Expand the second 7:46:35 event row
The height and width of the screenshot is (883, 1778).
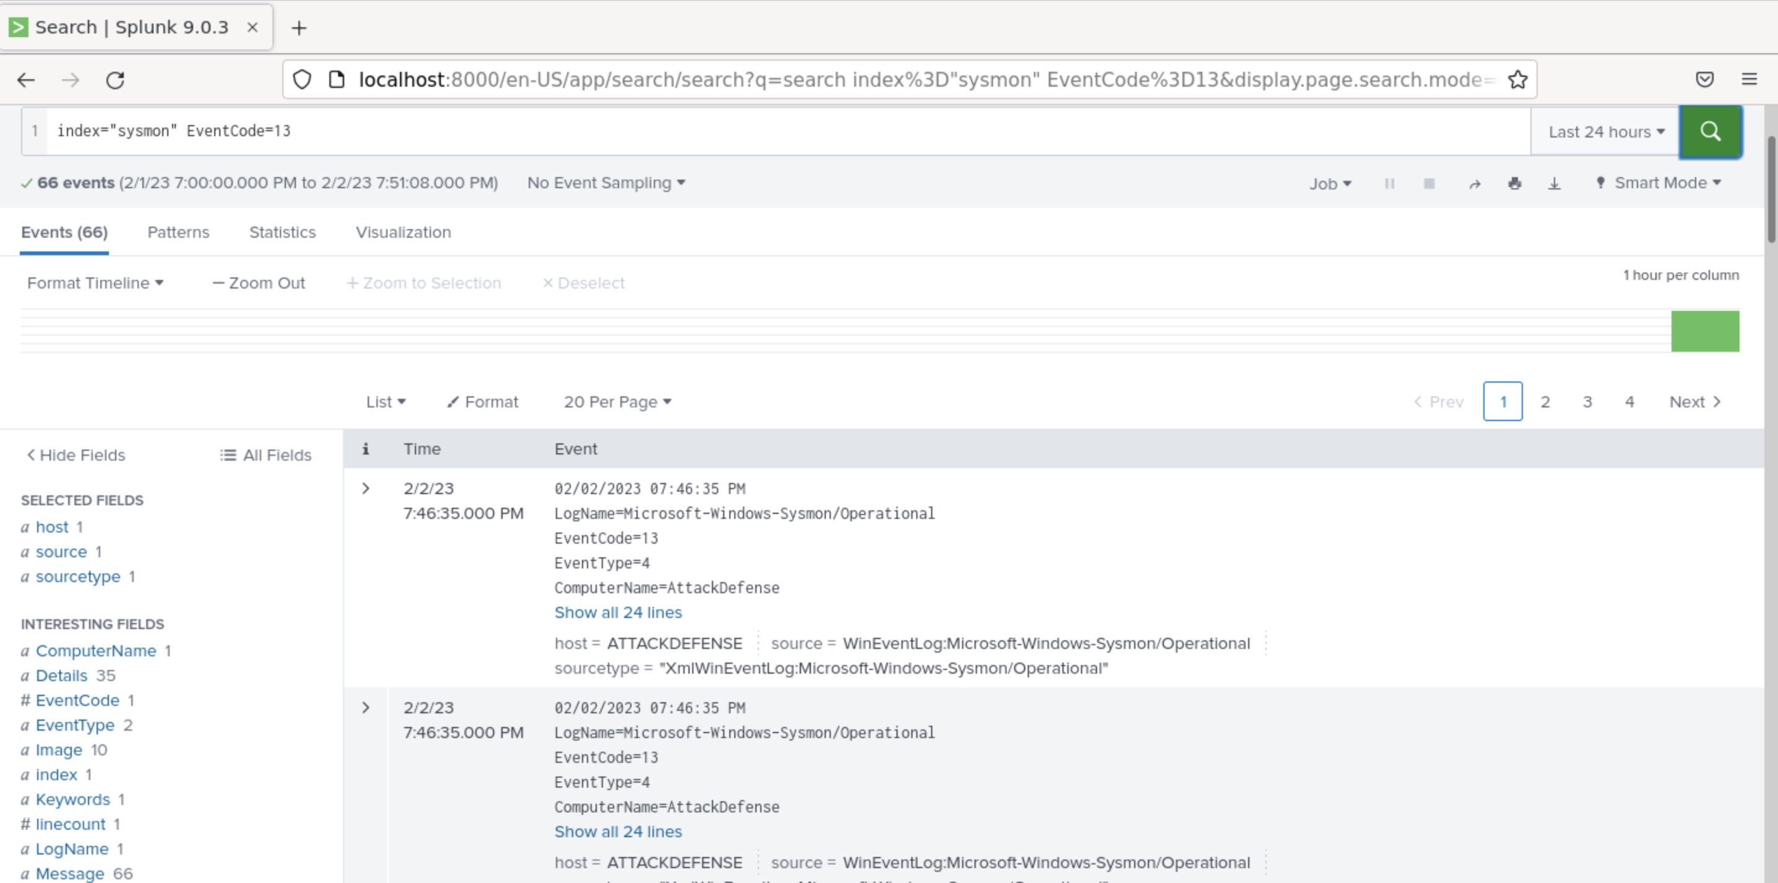pyautogui.click(x=366, y=708)
